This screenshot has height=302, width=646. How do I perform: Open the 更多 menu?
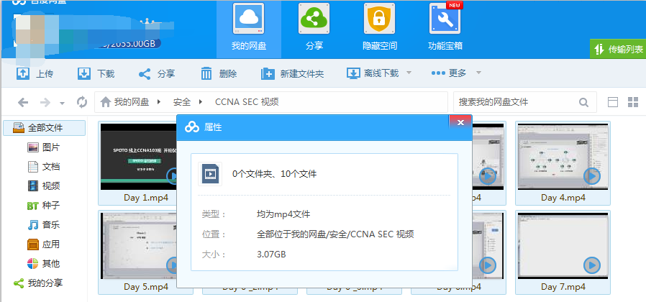point(449,73)
